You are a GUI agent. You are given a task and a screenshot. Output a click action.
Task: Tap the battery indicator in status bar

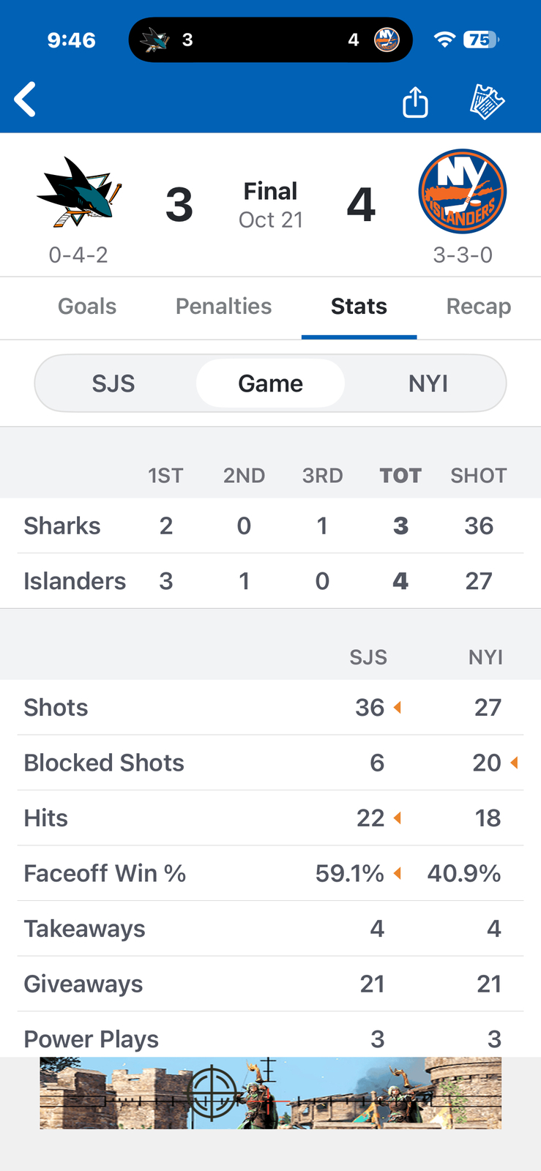tap(481, 40)
